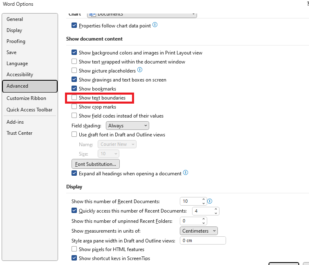This screenshot has height=265, width=309.
Task: Open info tooltip for Properties follow chart data point
Action: pyautogui.click(x=155, y=25)
